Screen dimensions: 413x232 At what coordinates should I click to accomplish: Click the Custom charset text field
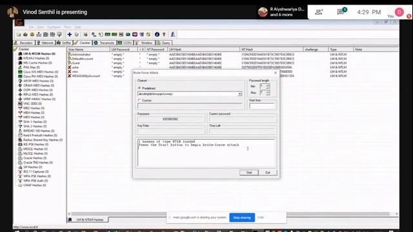(190, 106)
